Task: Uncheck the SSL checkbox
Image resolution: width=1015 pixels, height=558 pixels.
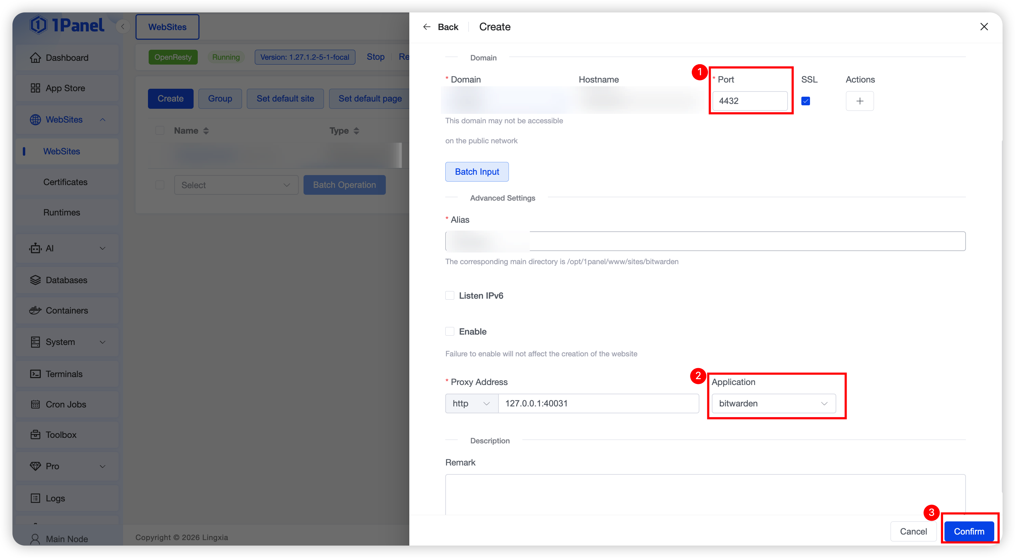Action: 806,101
